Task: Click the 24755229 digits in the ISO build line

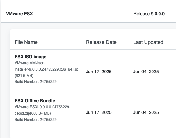Action: (48, 82)
